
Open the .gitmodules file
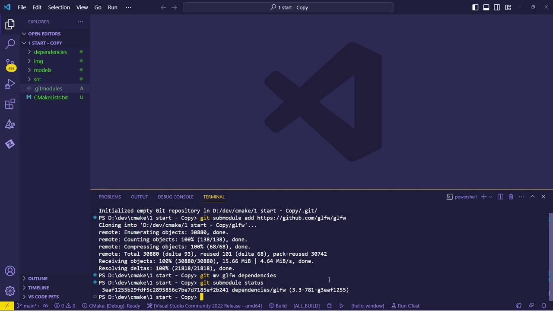(55, 88)
